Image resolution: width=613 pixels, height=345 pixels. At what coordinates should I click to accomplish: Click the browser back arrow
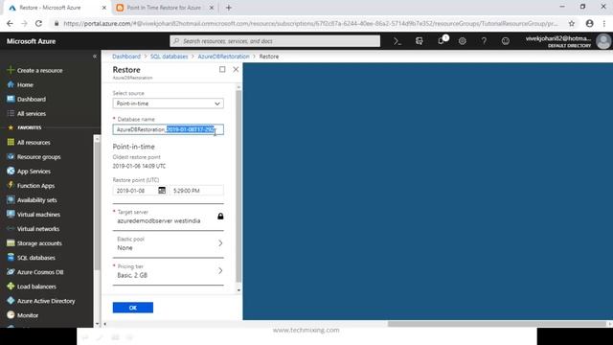coord(10,23)
